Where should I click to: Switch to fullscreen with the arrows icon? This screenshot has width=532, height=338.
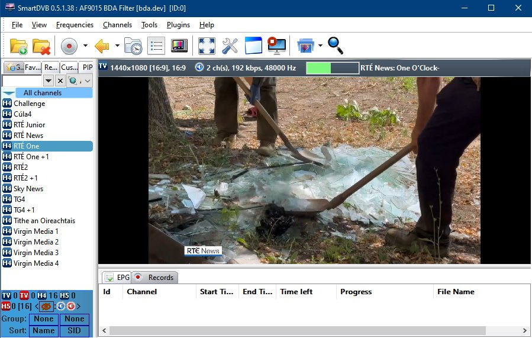coord(207,46)
